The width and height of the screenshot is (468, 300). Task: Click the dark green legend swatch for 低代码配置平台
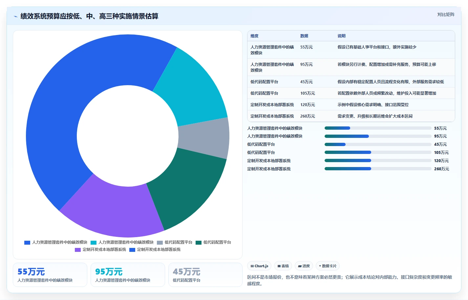[199, 243]
